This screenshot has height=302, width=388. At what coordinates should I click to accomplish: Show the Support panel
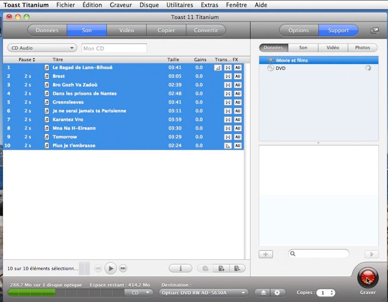click(338, 30)
